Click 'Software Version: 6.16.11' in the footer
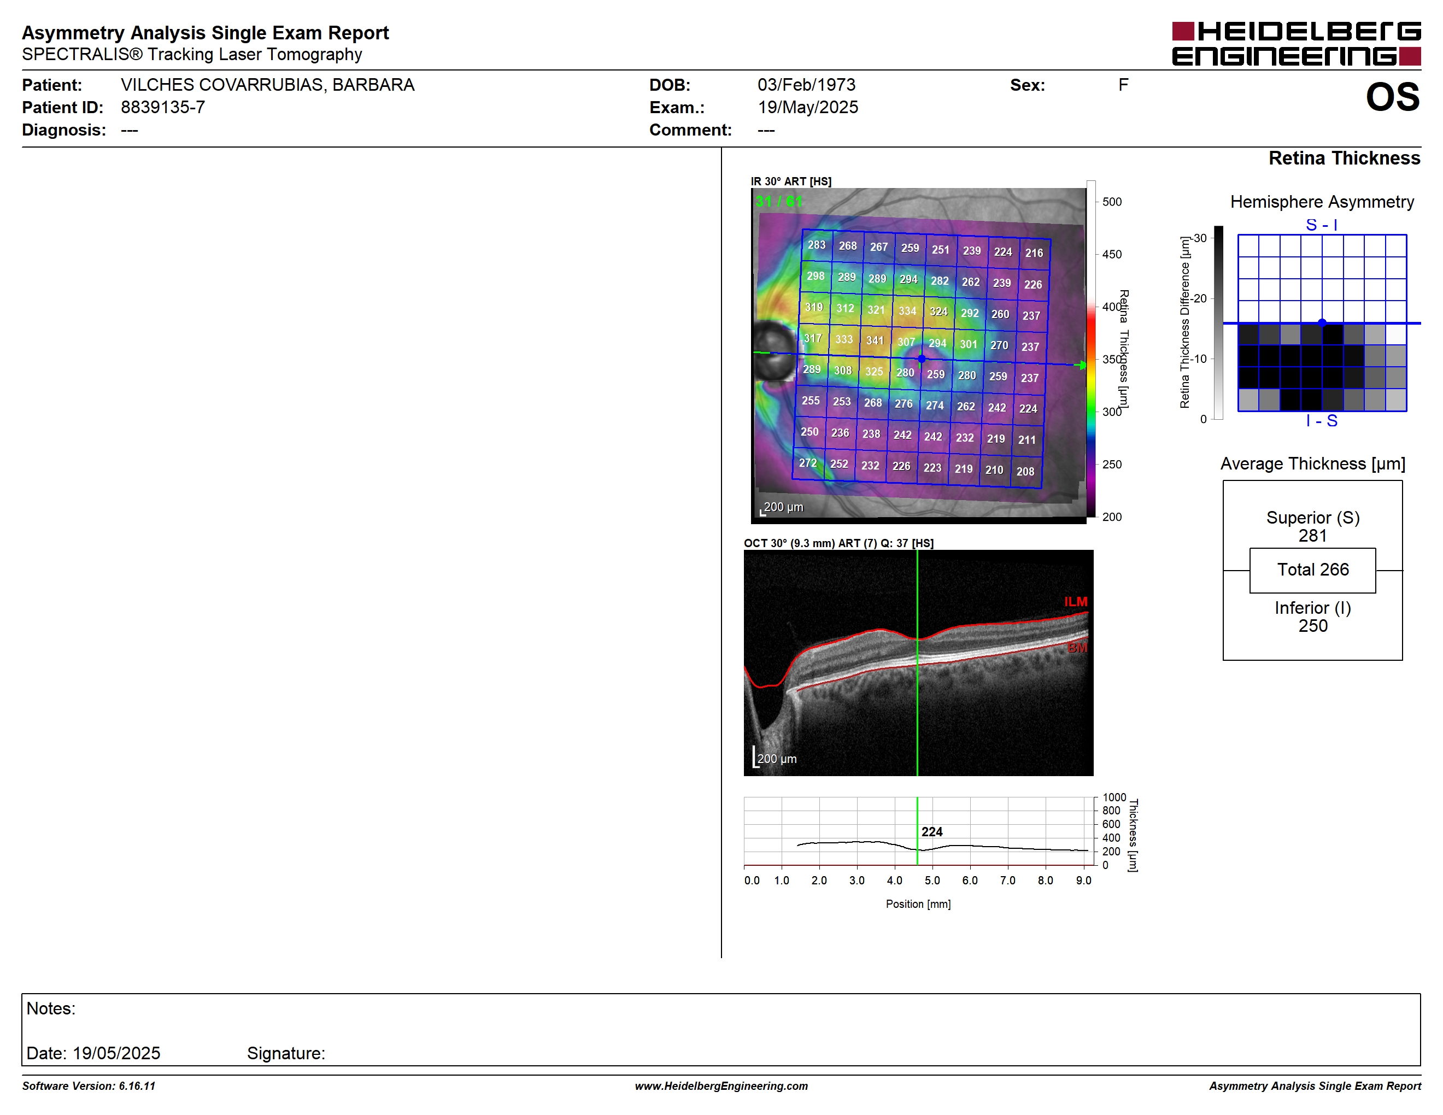 point(89,1086)
